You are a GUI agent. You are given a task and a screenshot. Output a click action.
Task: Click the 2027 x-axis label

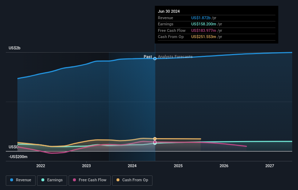pyautogui.click(x=270, y=166)
